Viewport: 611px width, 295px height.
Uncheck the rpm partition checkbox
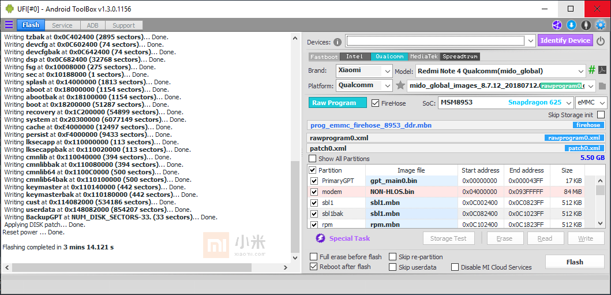[314, 225]
